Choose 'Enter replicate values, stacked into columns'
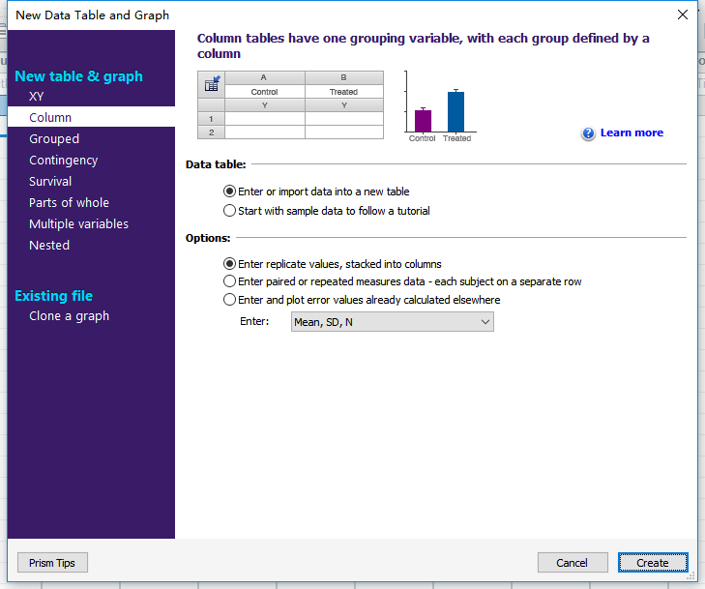The width and height of the screenshot is (705, 589). pyautogui.click(x=333, y=264)
